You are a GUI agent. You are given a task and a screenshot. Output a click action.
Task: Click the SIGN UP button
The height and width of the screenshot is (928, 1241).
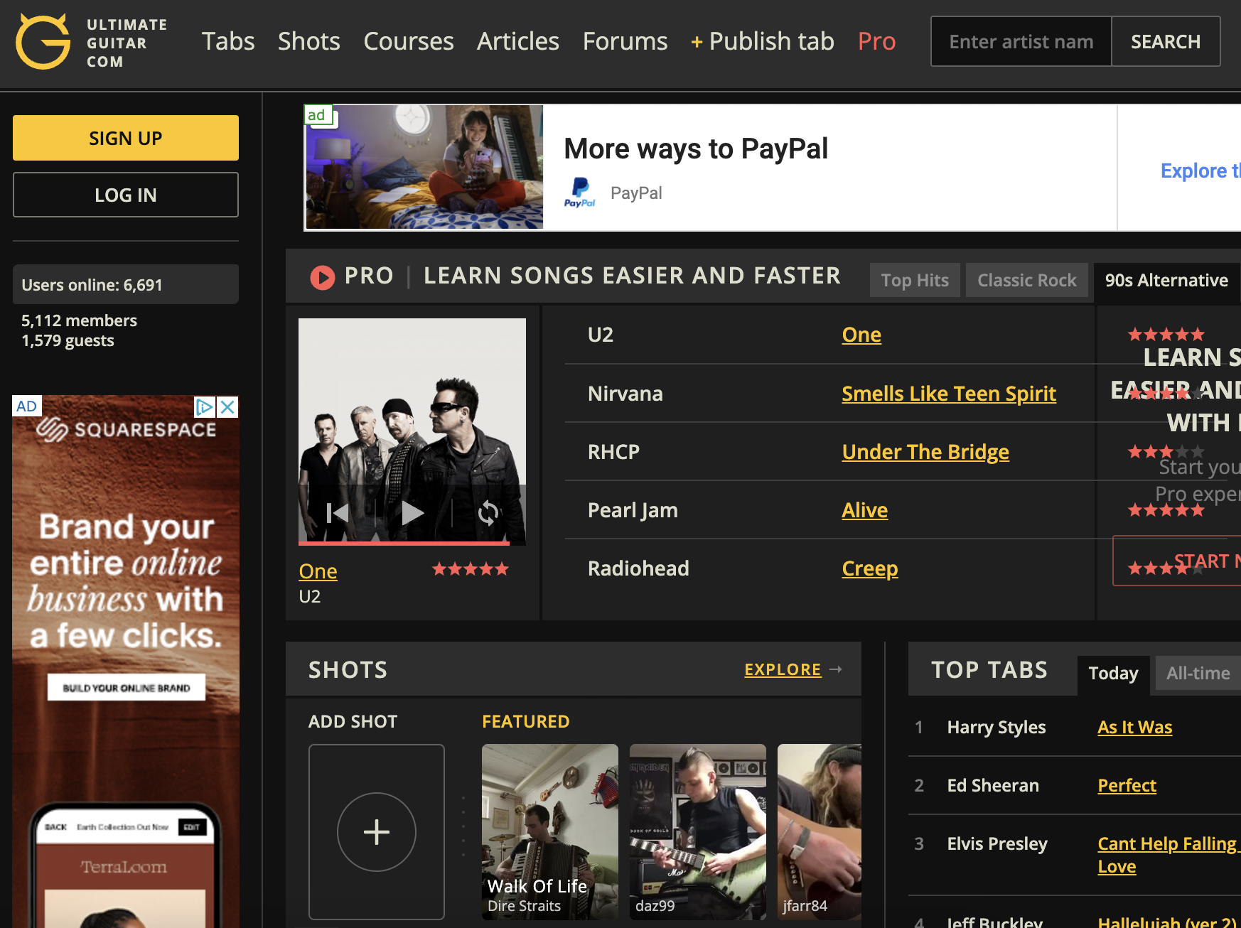pos(126,138)
